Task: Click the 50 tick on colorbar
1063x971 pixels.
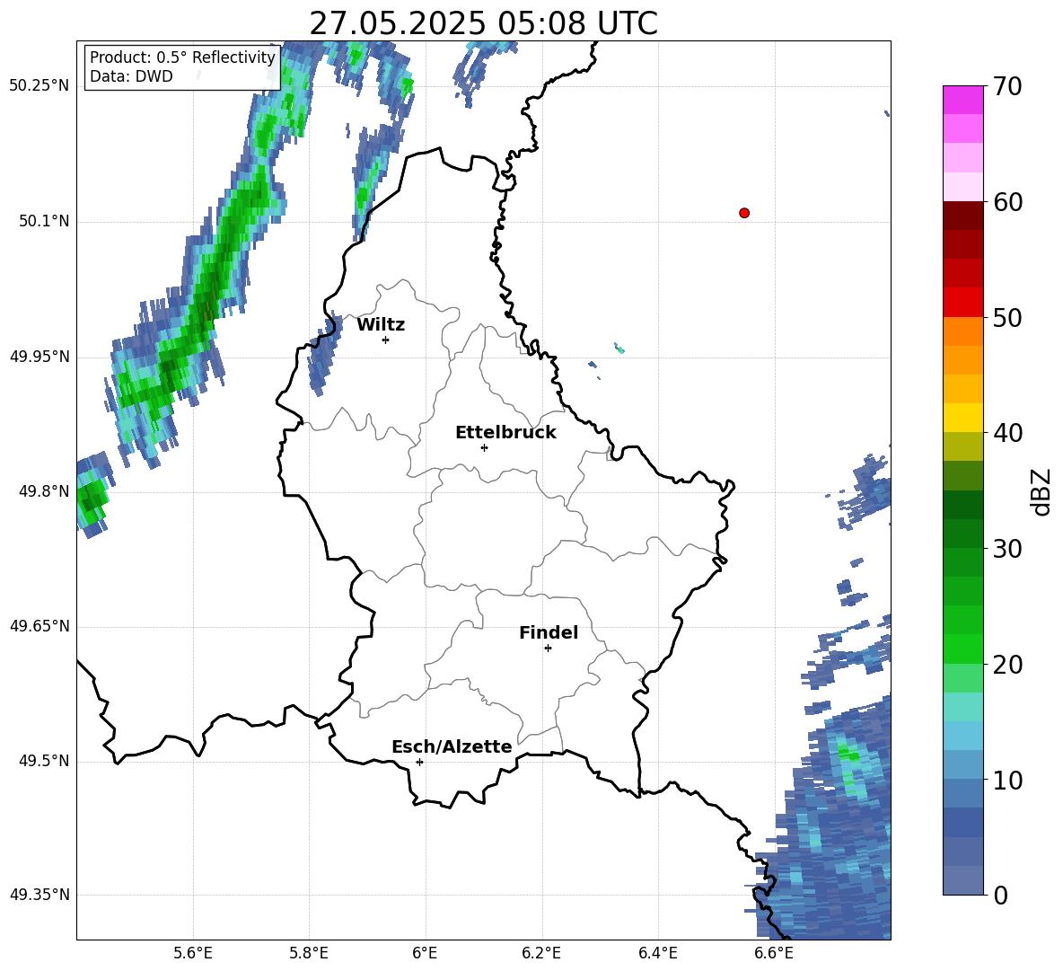Action: [1007, 317]
